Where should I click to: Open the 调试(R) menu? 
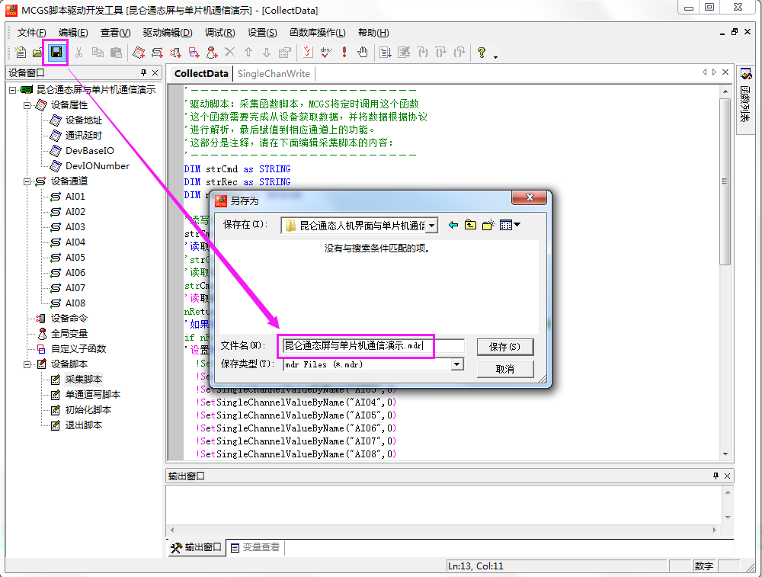(219, 33)
